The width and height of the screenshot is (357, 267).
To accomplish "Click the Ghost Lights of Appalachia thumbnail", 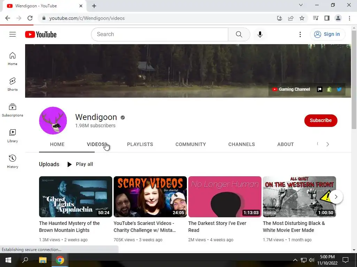I will pos(76,197).
